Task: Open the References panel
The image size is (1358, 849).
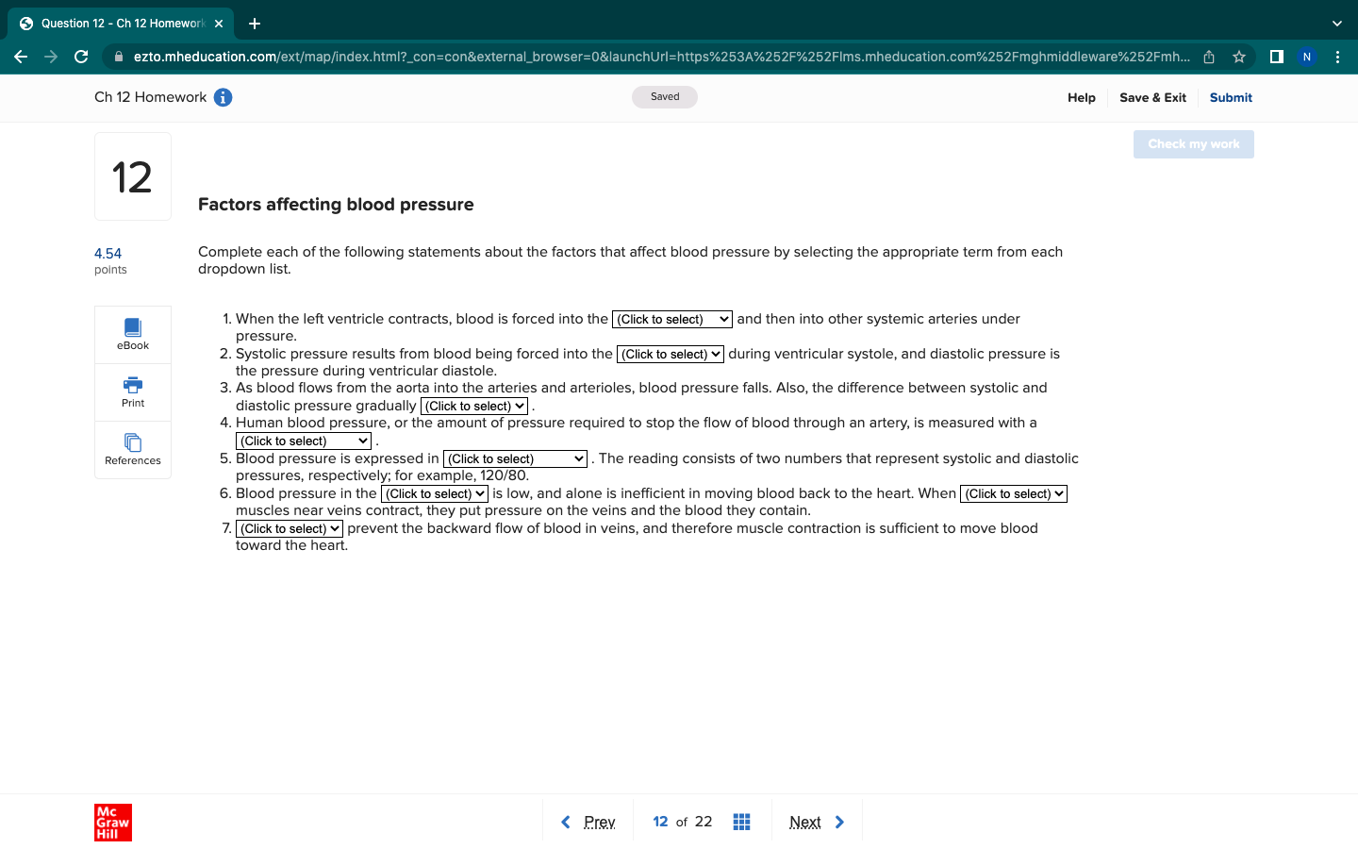Action: [133, 450]
